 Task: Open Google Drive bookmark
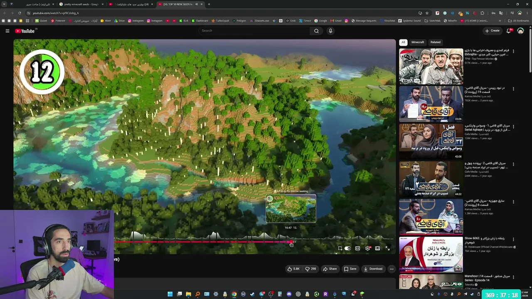119,21
